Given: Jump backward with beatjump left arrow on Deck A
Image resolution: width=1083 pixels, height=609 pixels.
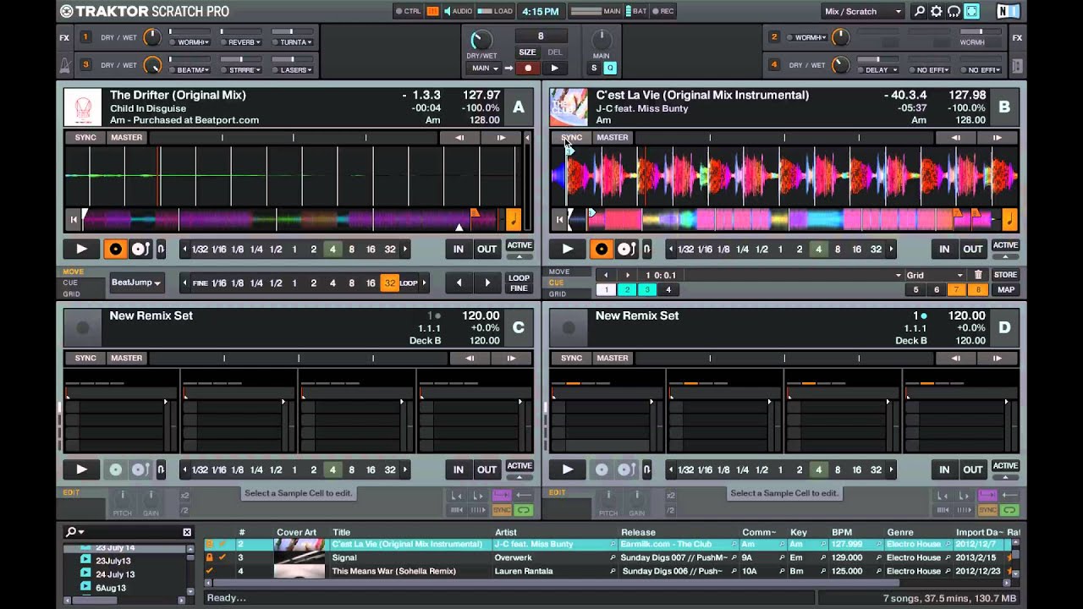Looking at the screenshot, I should (459, 283).
